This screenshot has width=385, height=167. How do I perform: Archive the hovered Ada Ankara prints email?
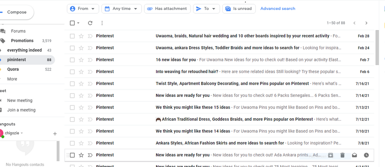click(x=331, y=155)
